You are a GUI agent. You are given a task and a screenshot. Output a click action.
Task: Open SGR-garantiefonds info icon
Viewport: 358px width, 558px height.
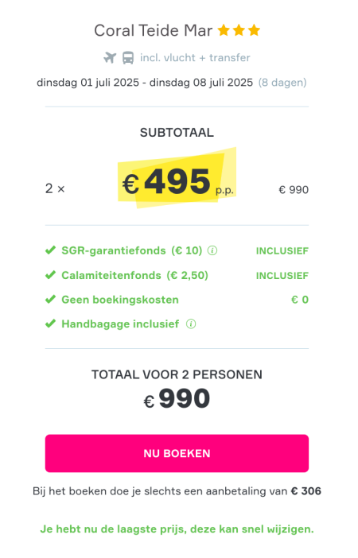coord(212,251)
